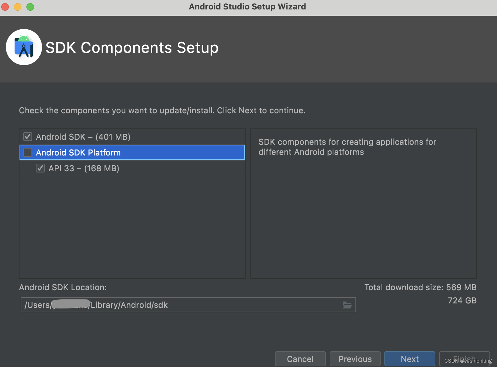Open the SDK location folder browser icon
The image size is (497, 367).
point(347,305)
